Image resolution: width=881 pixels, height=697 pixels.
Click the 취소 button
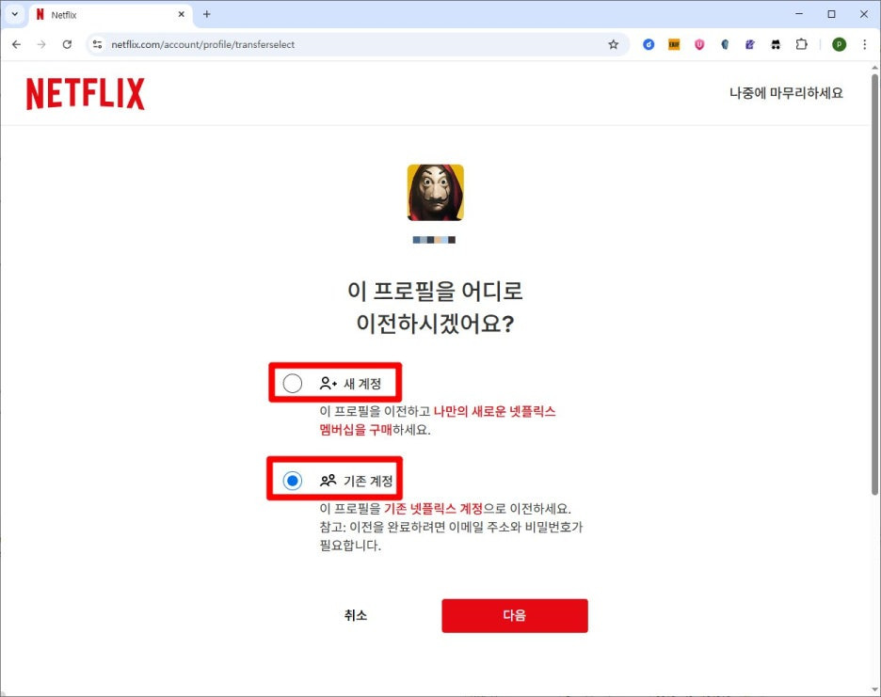356,615
